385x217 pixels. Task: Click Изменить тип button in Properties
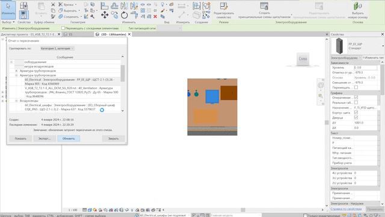tap(373, 58)
